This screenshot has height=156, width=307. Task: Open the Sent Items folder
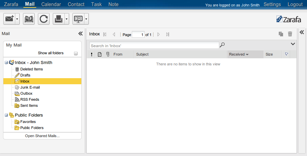coord(29,105)
